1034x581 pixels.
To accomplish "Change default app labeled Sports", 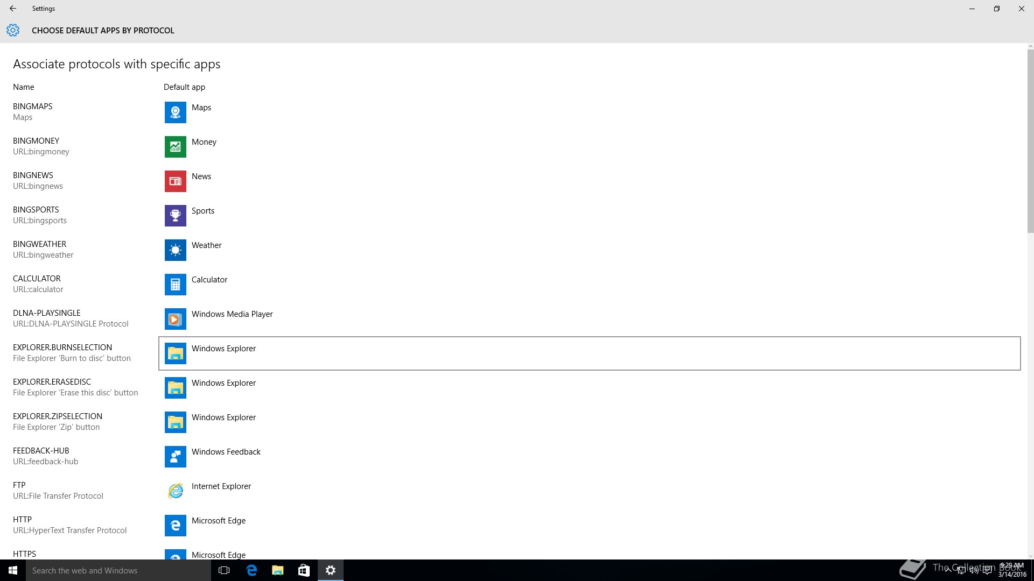I will (590, 216).
